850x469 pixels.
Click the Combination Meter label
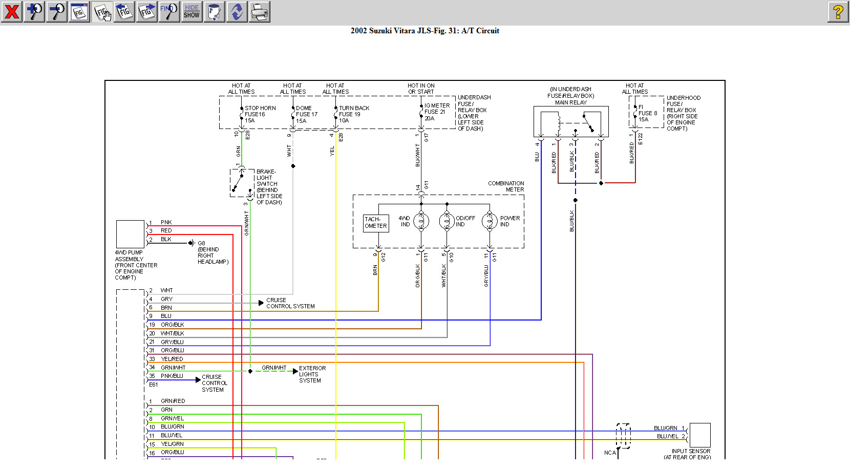(505, 186)
